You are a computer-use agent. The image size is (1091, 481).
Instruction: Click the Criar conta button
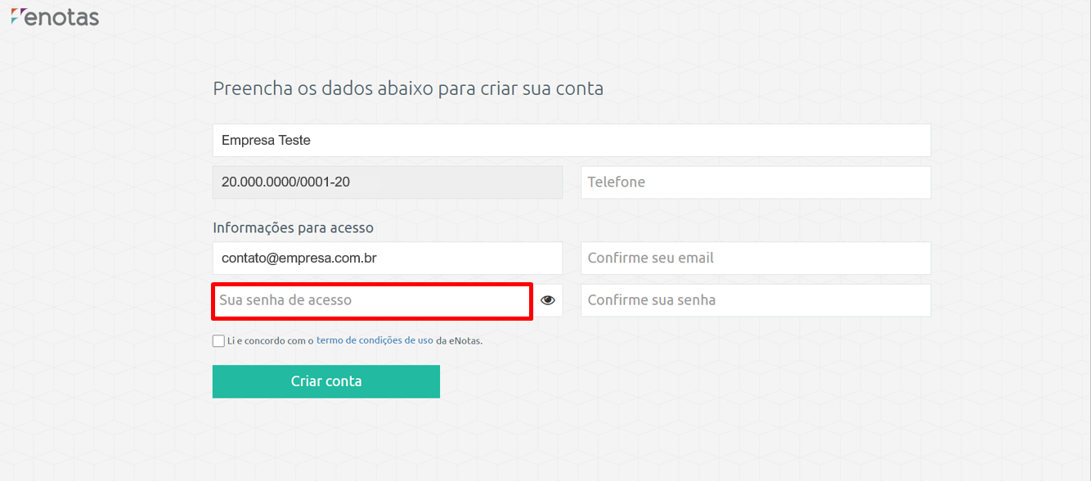point(326,381)
